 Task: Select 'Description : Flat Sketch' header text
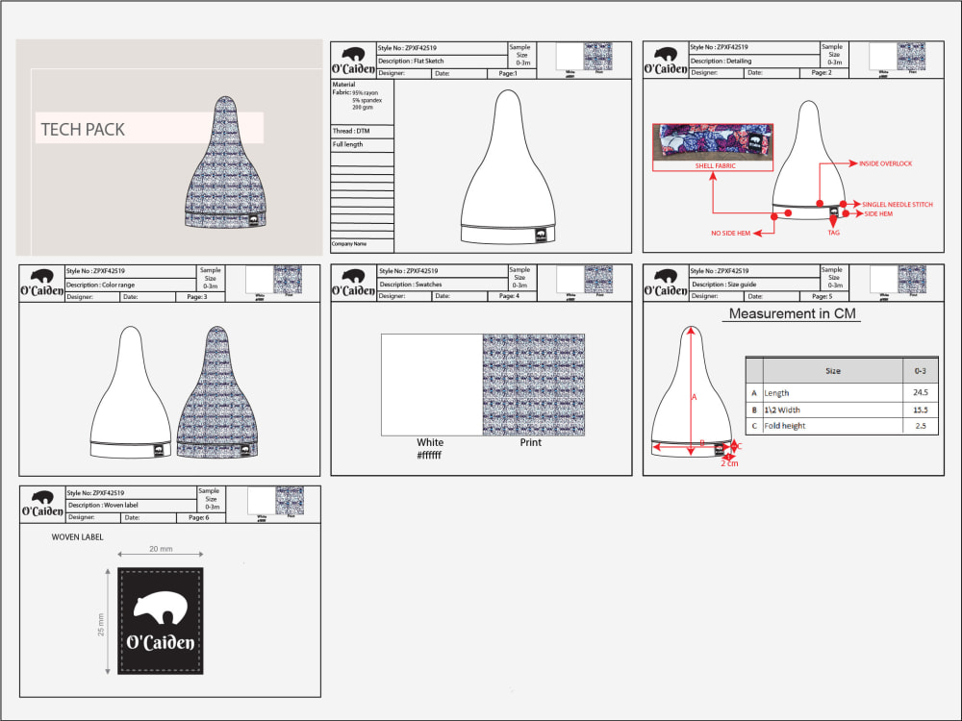(x=411, y=62)
